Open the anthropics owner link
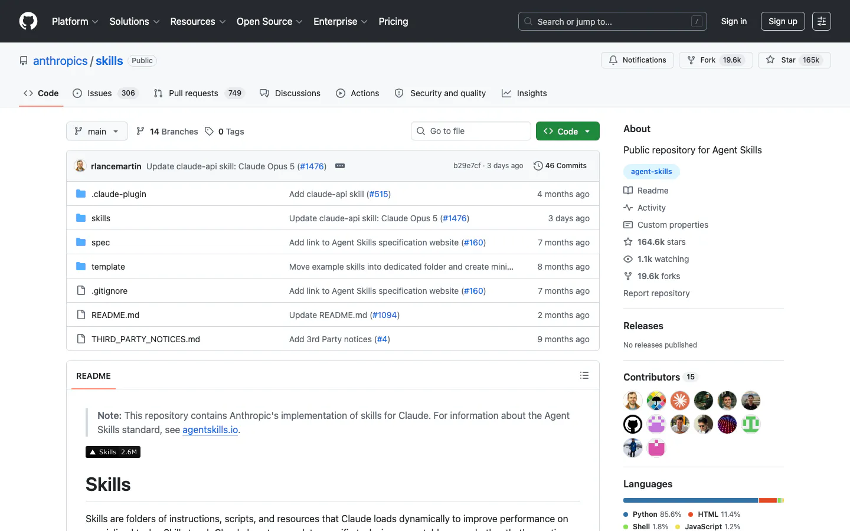 (x=60, y=61)
